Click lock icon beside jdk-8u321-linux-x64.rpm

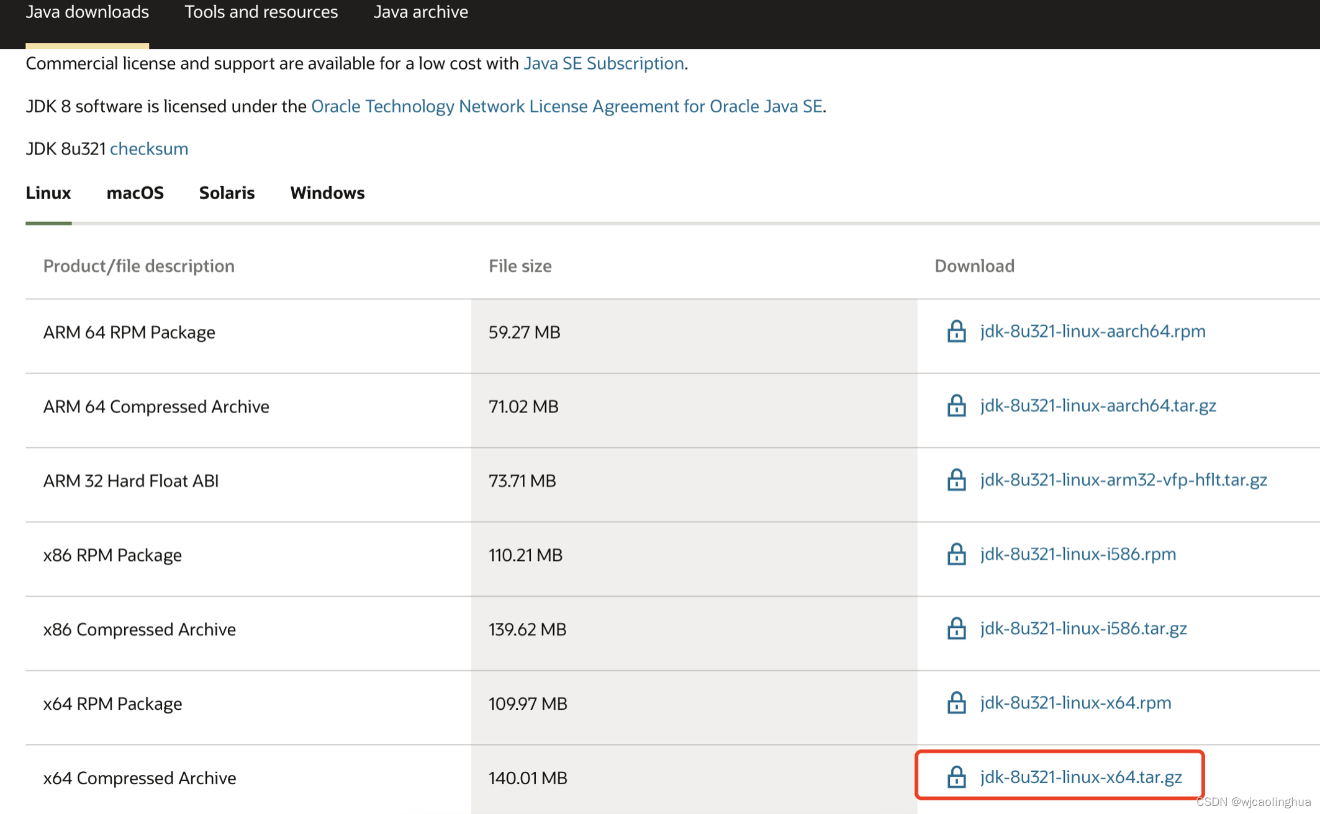[956, 704]
